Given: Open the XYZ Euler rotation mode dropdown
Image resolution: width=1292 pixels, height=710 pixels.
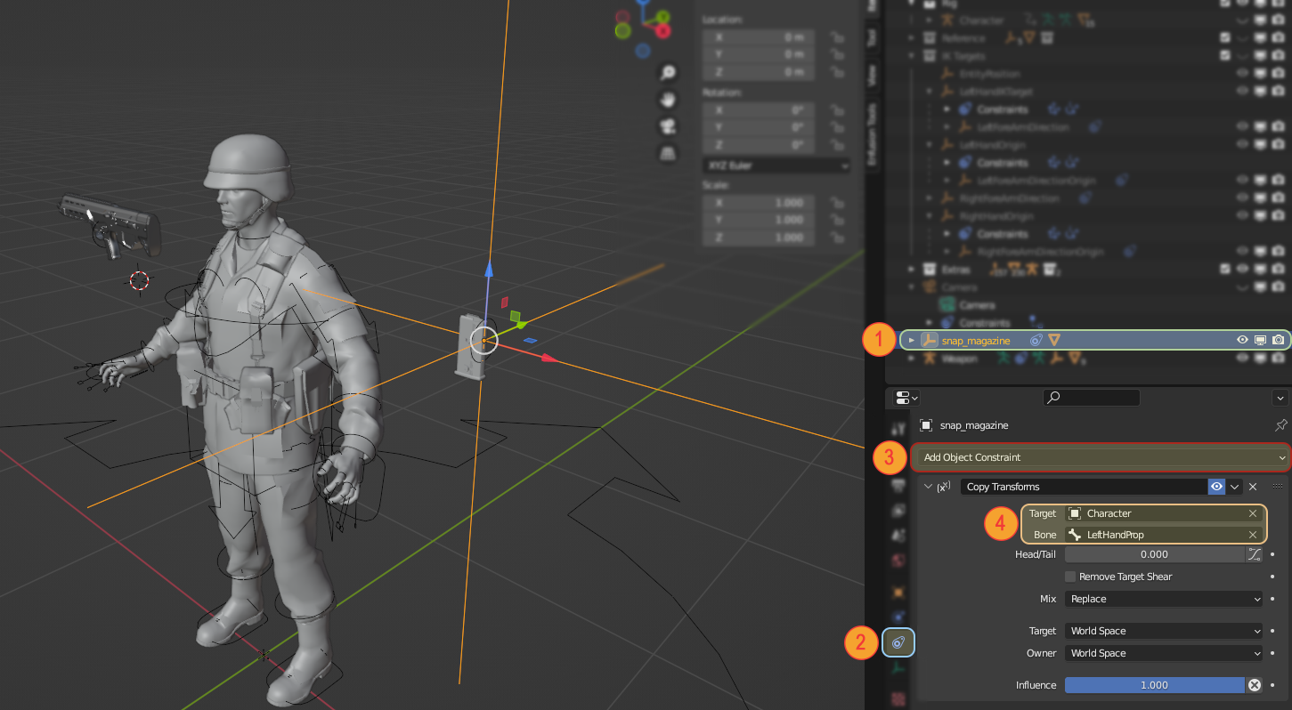Looking at the screenshot, I should pos(776,165).
